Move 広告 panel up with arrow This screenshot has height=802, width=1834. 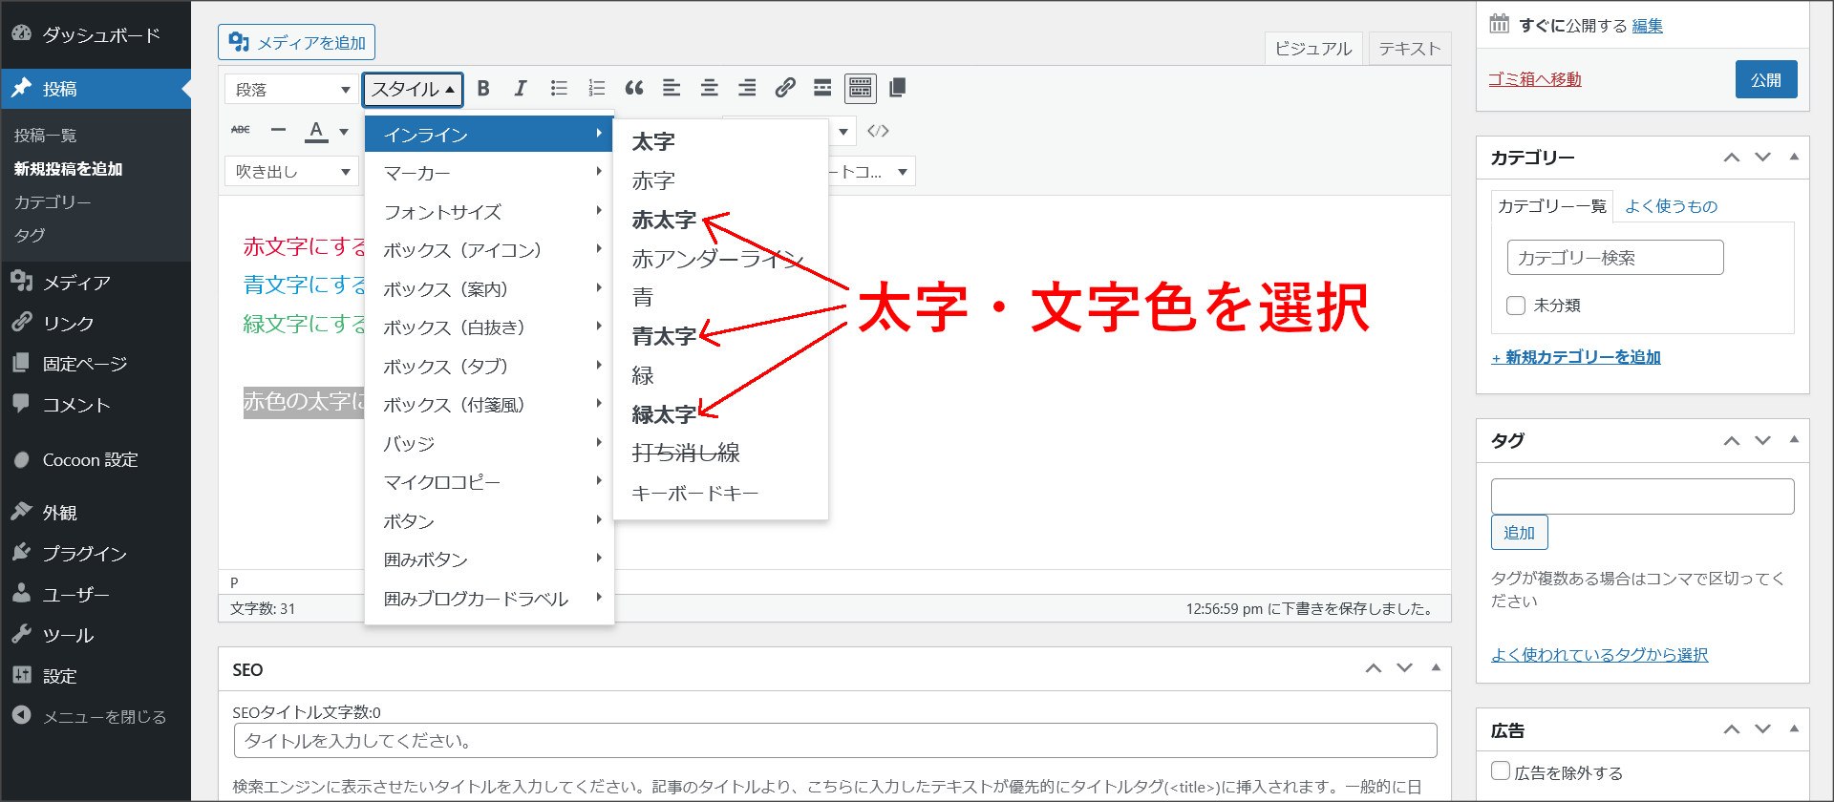pos(1732,729)
